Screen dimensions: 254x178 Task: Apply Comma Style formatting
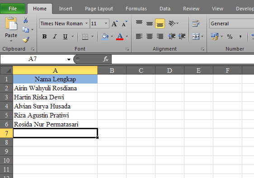240,37
